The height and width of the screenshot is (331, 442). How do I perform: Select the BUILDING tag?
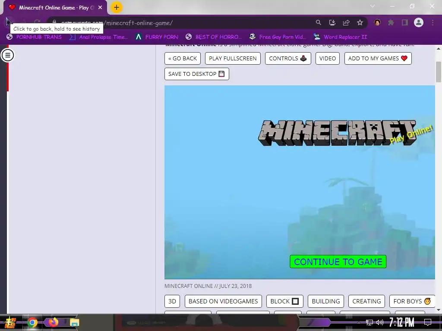(326, 301)
